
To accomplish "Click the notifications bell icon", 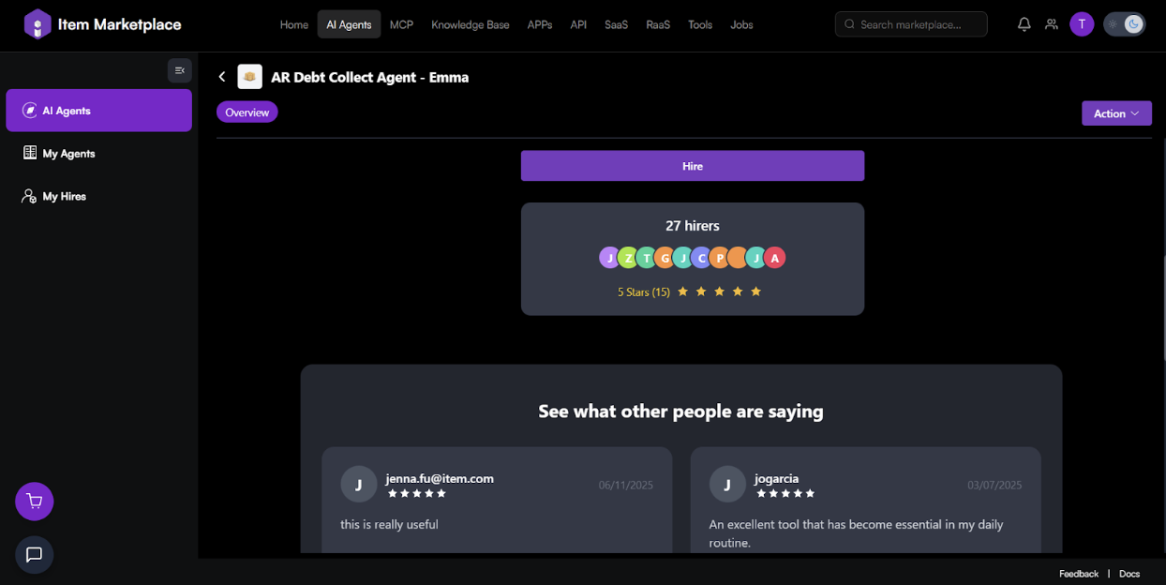I will [x=1024, y=24].
